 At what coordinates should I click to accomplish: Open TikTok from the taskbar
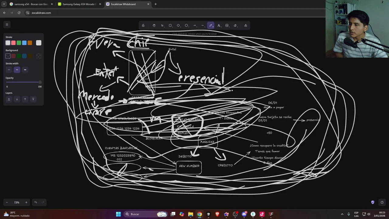click(x=262, y=214)
